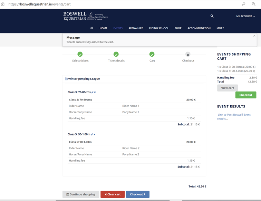Viewport: 261px width, 201px height.
Task: Click the green Checkout button in sidebar
Action: pos(246,95)
